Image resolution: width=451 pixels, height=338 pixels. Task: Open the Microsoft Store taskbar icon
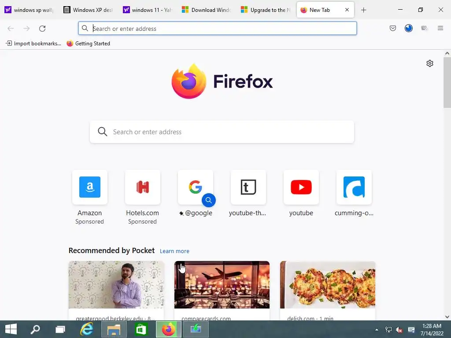(x=141, y=329)
